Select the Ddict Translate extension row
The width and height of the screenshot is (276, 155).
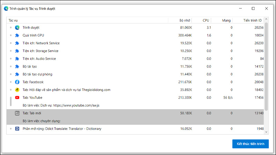[135, 129]
